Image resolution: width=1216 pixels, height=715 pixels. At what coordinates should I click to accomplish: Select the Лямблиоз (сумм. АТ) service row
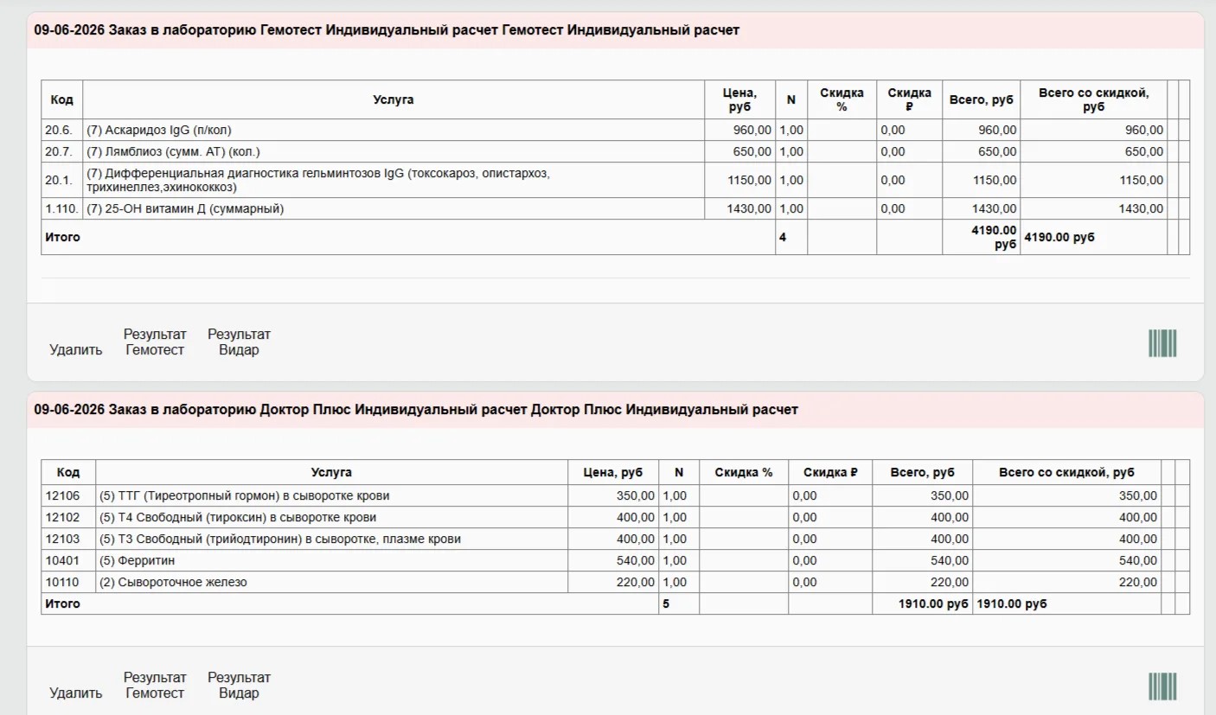coord(615,151)
